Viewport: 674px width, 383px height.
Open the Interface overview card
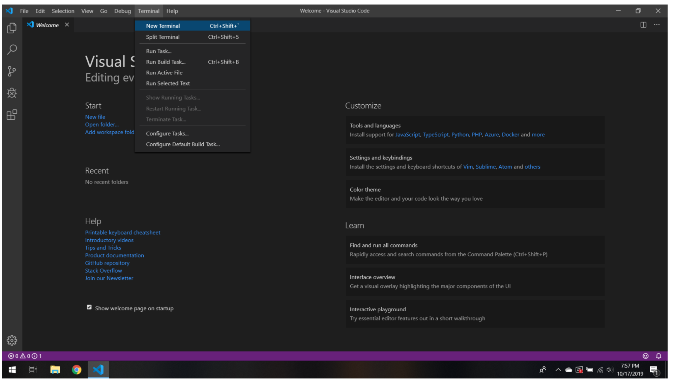[475, 282]
